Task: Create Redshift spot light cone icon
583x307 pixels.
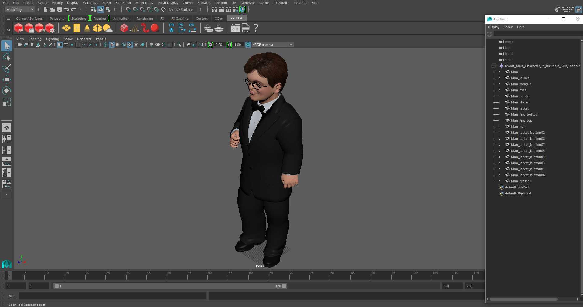Action: (87, 28)
